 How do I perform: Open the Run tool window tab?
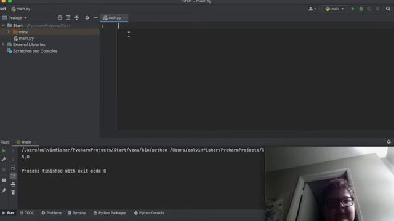coord(8,213)
